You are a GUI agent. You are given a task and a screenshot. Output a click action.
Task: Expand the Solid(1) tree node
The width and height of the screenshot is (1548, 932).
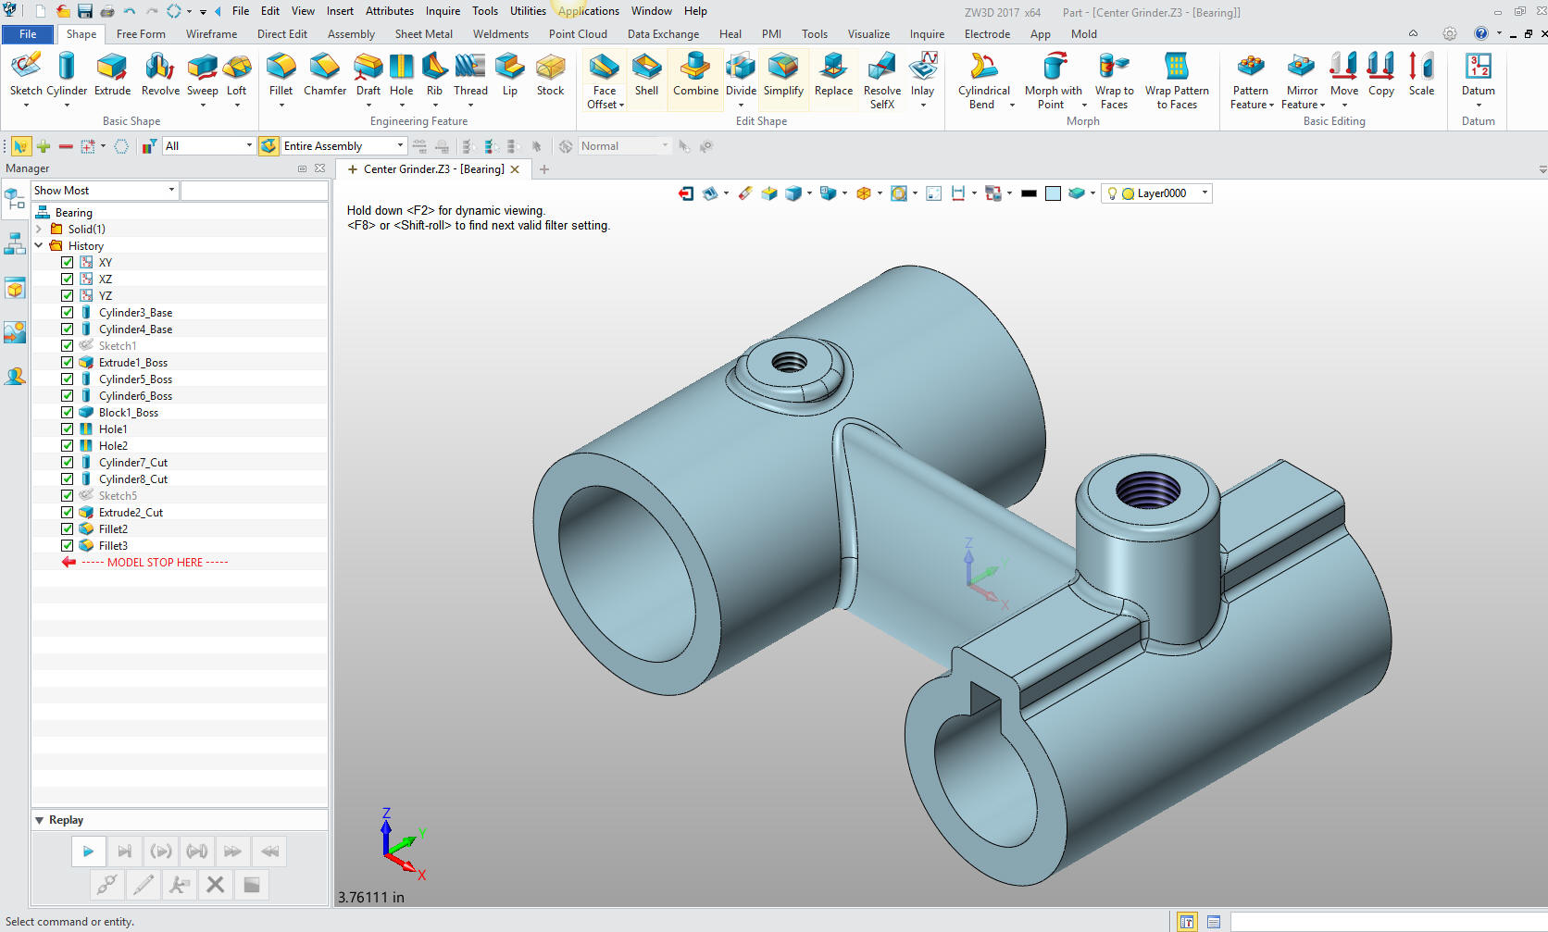39,229
